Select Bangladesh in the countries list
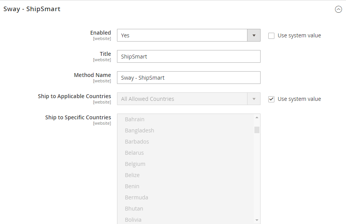 [139, 130]
